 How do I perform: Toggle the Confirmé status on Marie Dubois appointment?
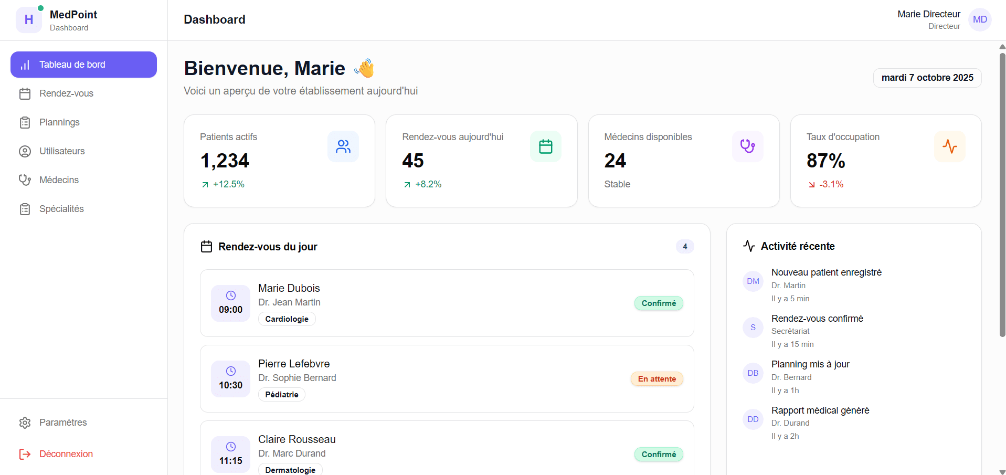tap(658, 303)
